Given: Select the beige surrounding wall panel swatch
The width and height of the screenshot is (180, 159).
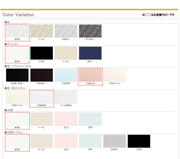Looking at the screenshot, I should pos(17,97).
